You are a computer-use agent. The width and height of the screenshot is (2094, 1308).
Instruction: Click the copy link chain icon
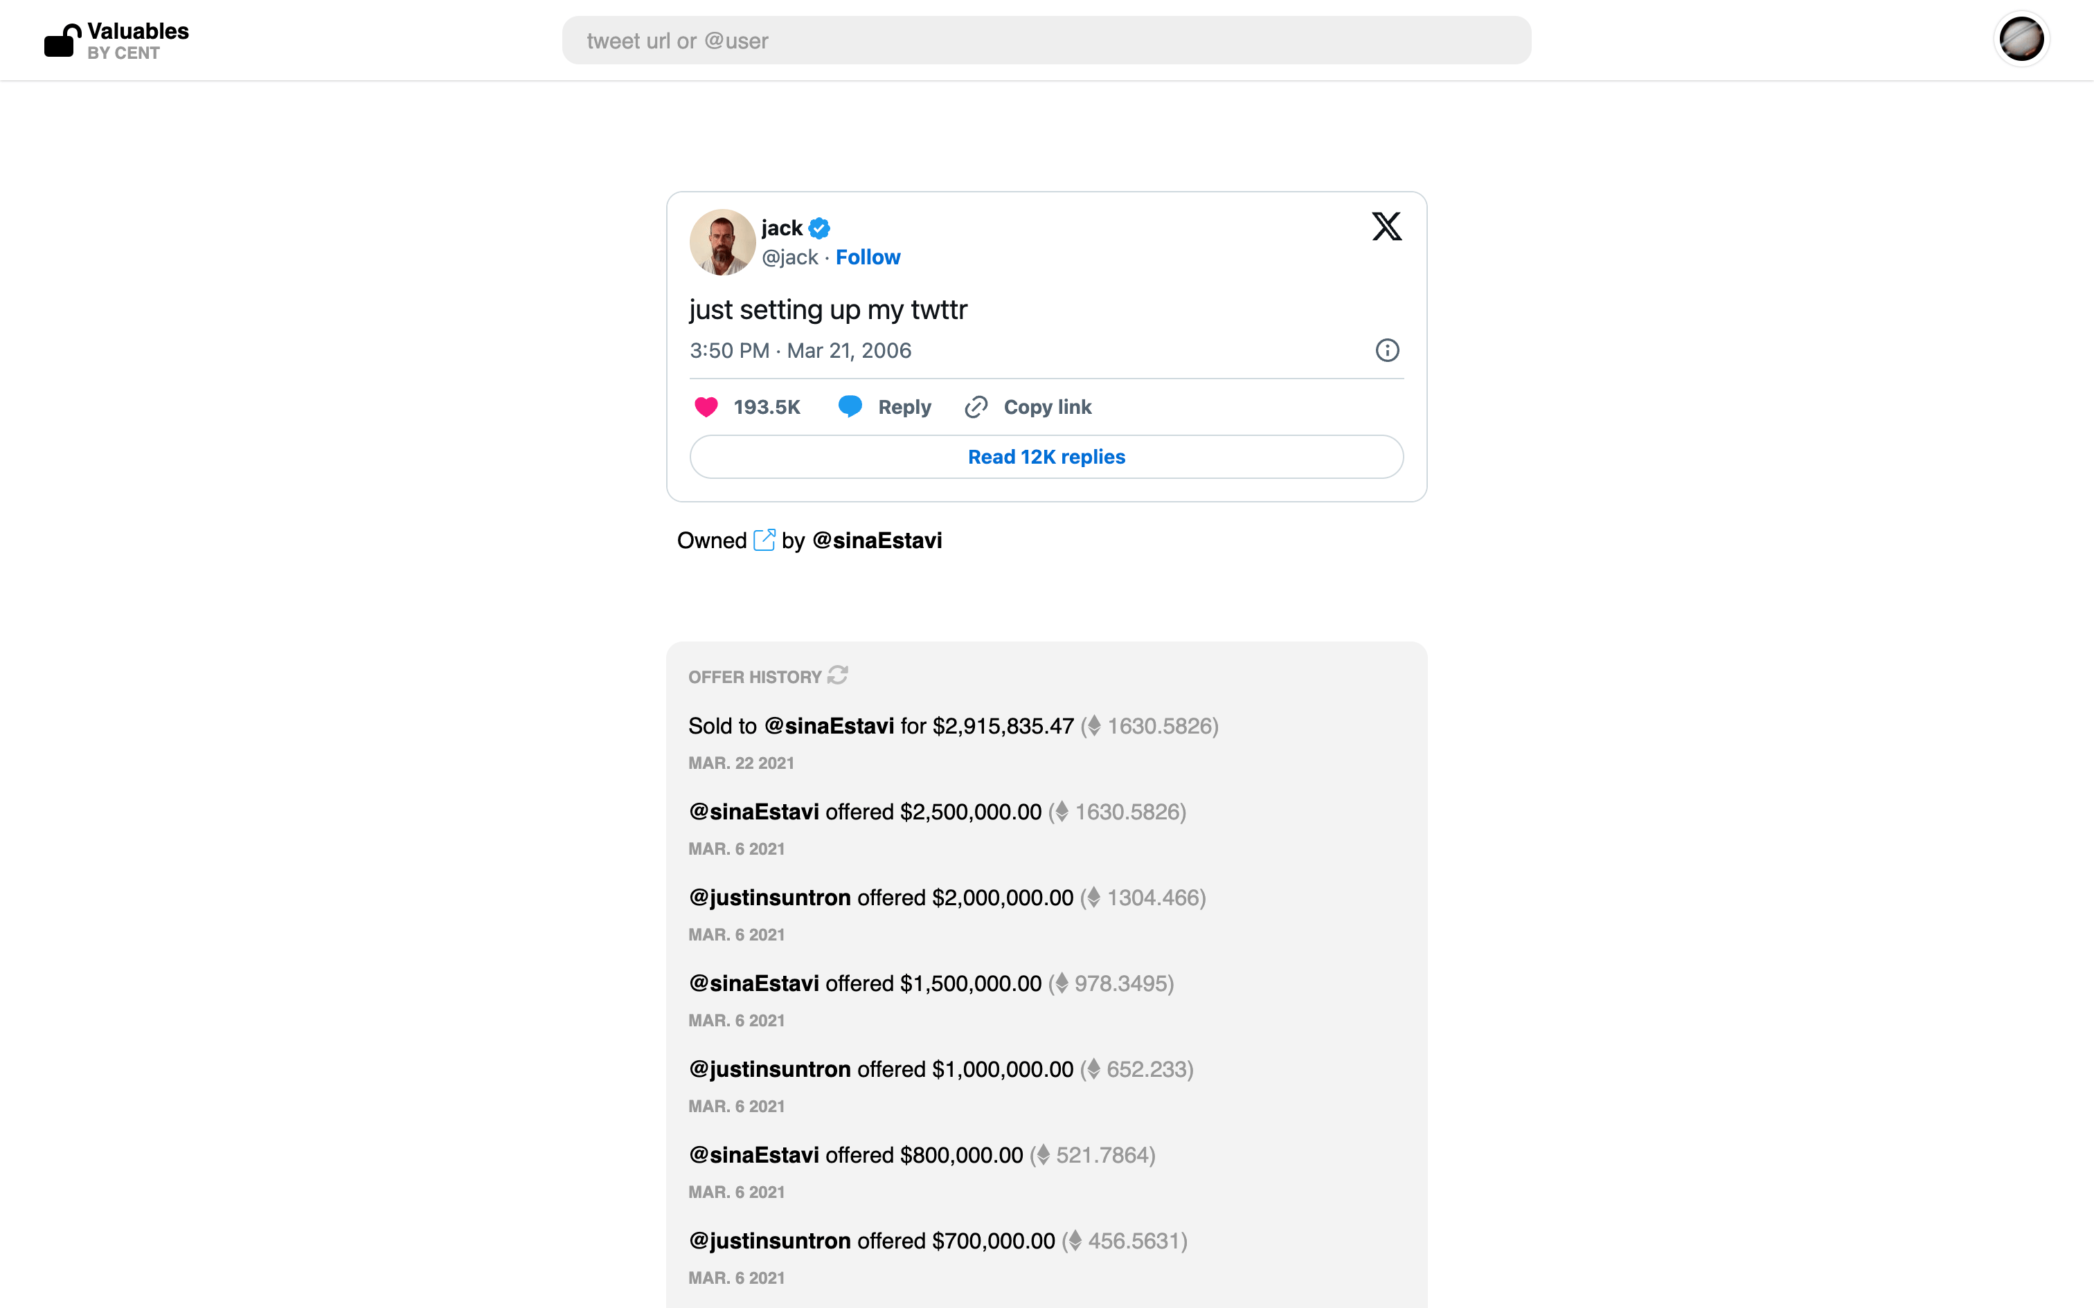[x=976, y=408]
